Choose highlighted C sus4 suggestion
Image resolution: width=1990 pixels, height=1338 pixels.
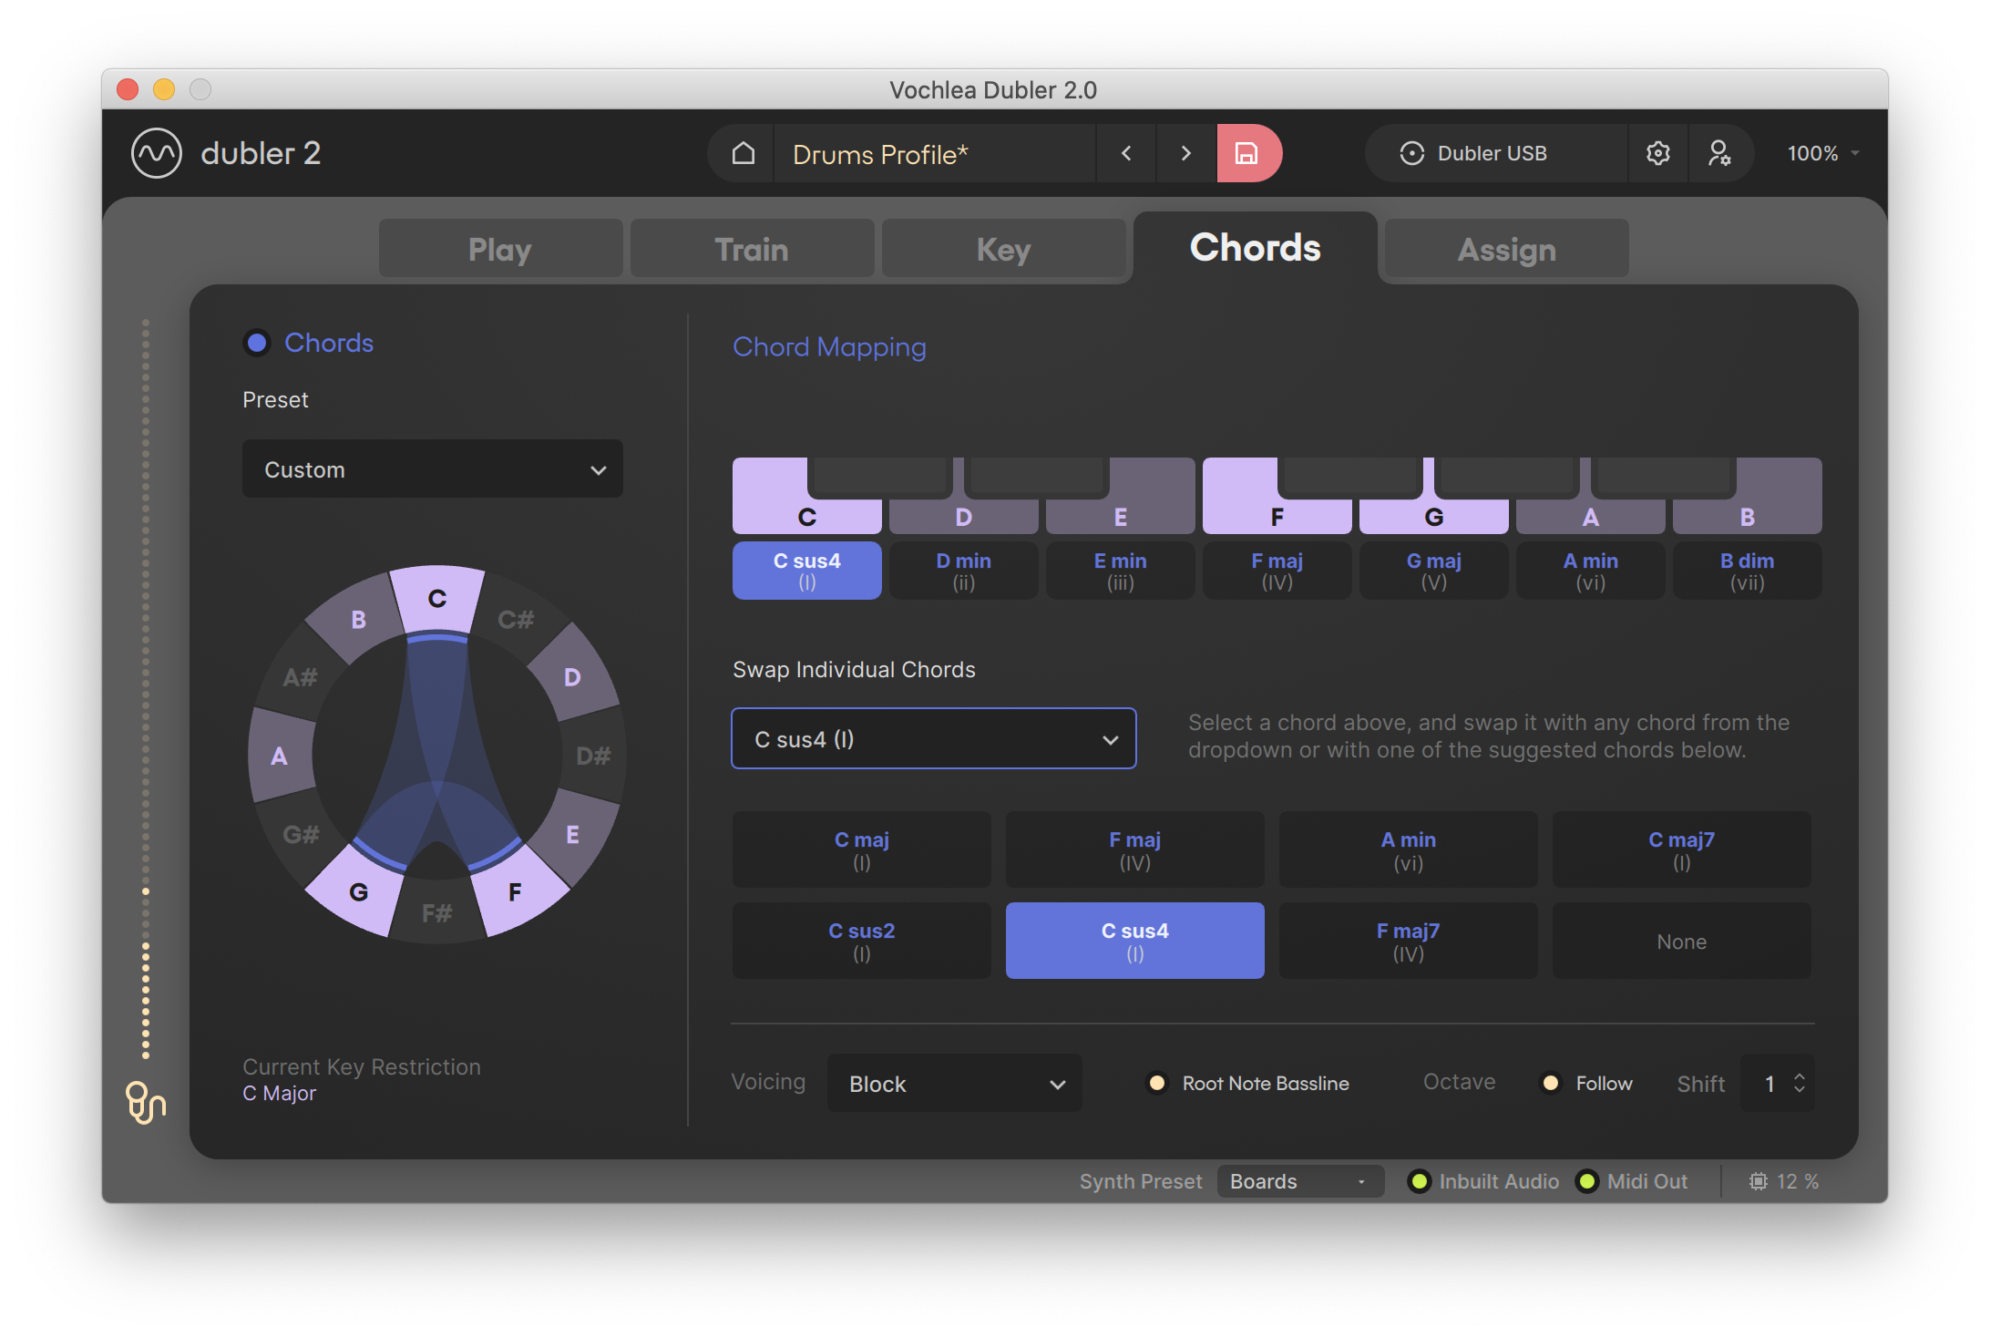(1134, 941)
